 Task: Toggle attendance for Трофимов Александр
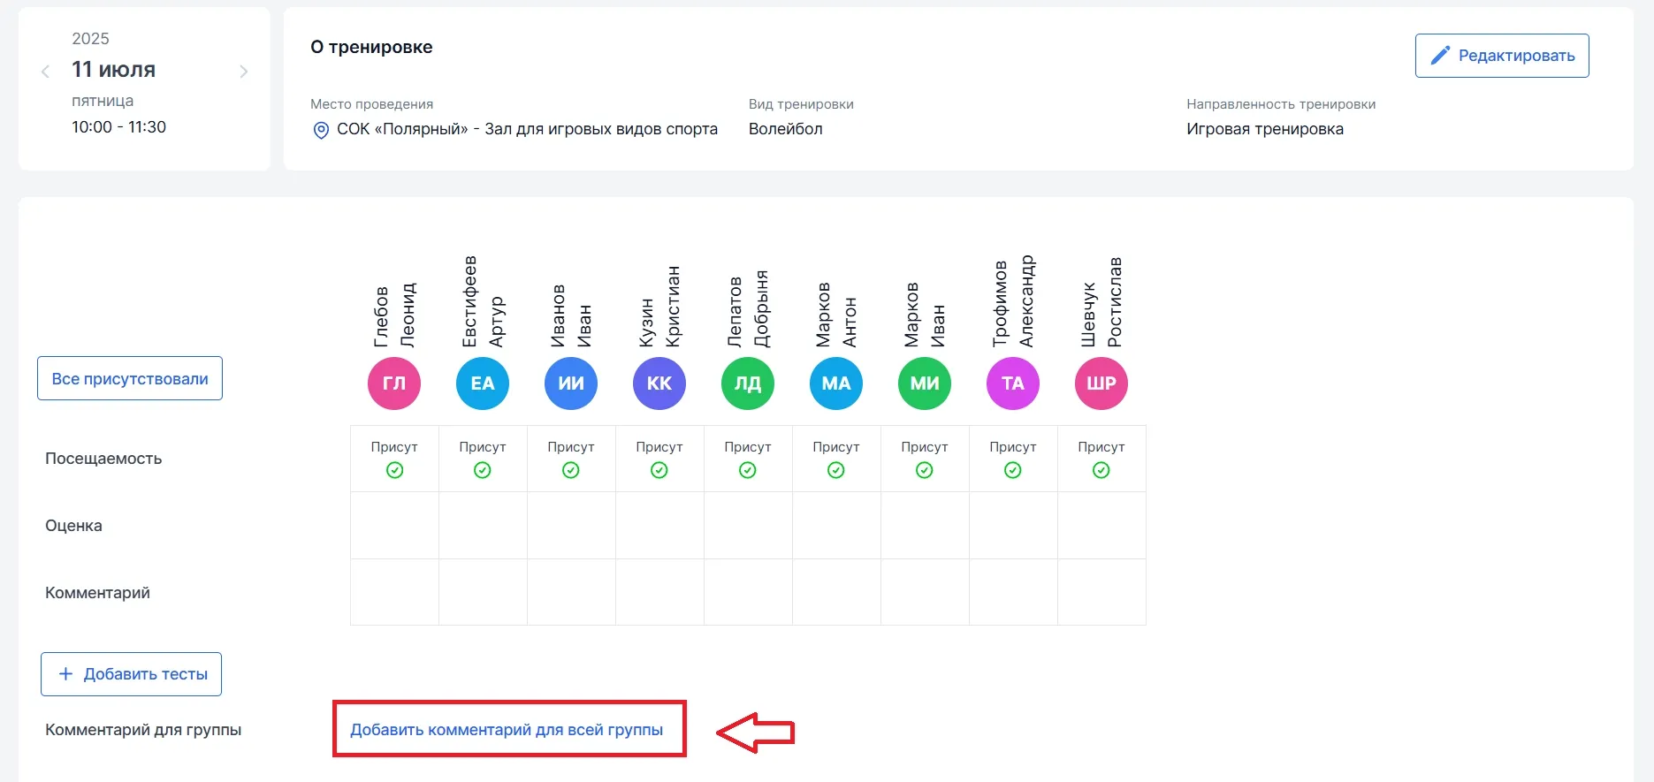click(x=1013, y=459)
